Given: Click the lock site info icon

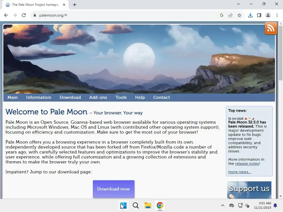Looking at the screenshot, I should 35,15.
